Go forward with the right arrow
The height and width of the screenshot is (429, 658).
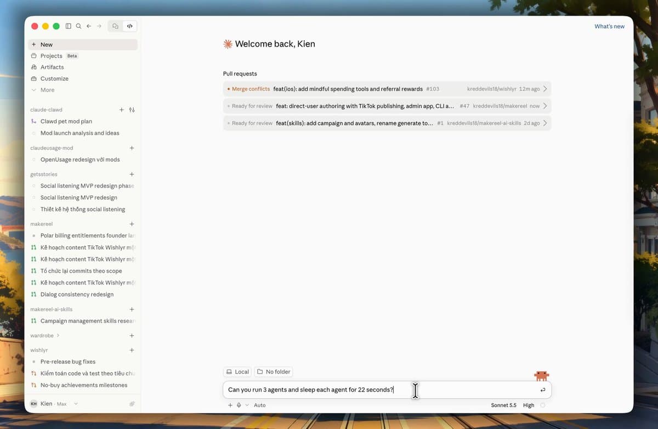tap(99, 26)
